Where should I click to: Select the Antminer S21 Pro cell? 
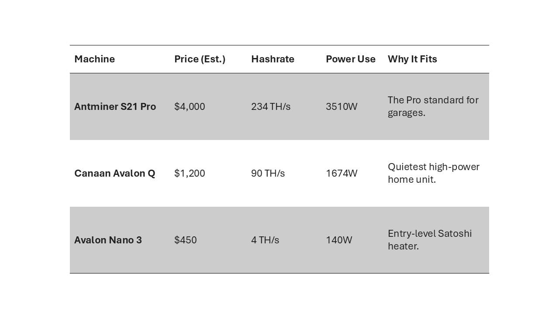coord(115,107)
